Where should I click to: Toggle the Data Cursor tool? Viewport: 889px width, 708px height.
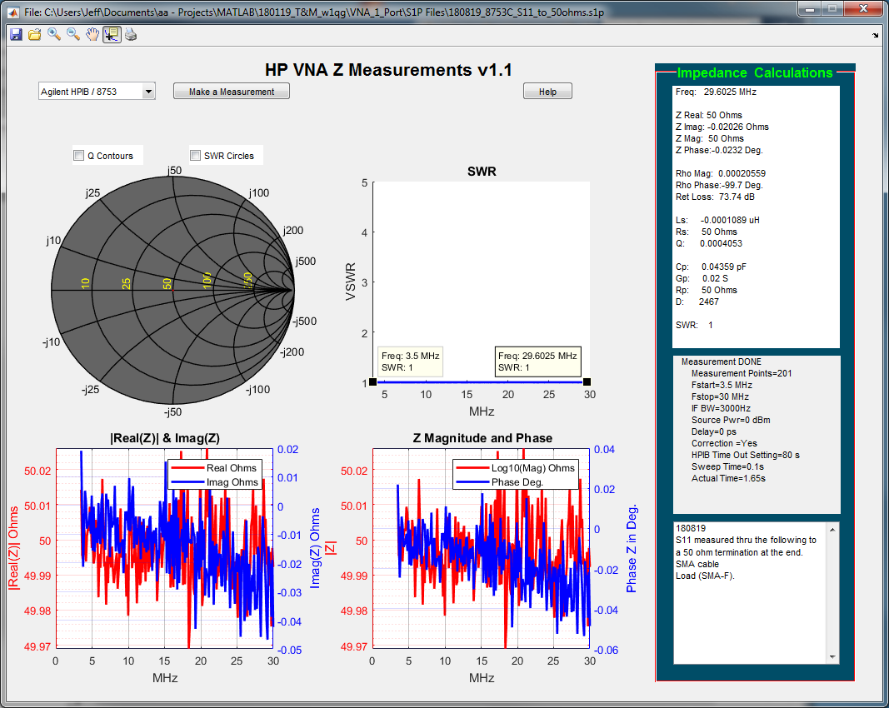(111, 34)
